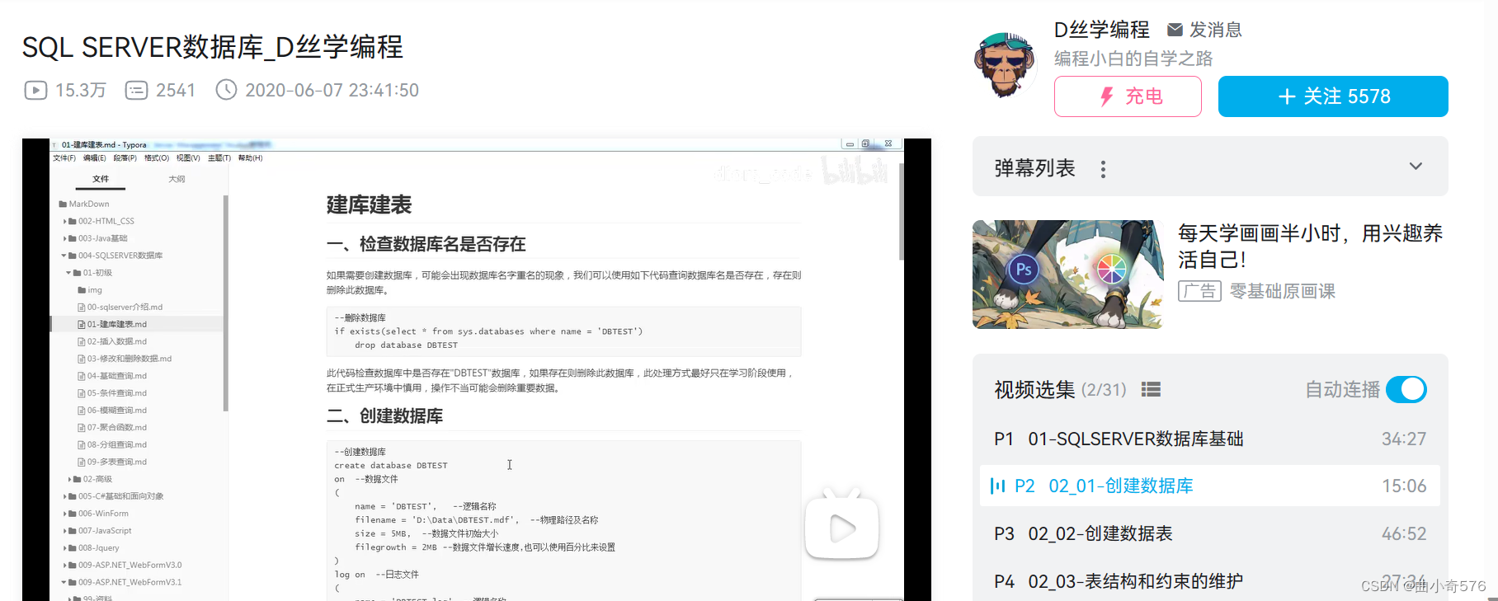Click the clock icon before the upload date
The width and height of the screenshot is (1498, 601).
(226, 90)
